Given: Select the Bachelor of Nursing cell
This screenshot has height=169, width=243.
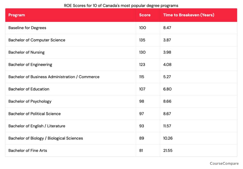Looking at the screenshot, I should [26, 52].
